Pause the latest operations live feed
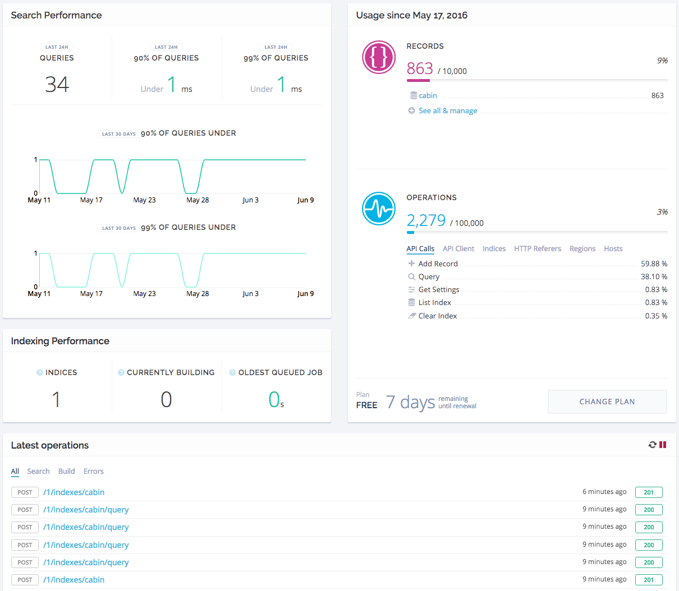Viewport: 679px width, 591px height. [x=663, y=445]
